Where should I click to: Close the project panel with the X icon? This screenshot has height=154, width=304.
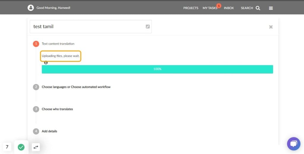[271, 27]
